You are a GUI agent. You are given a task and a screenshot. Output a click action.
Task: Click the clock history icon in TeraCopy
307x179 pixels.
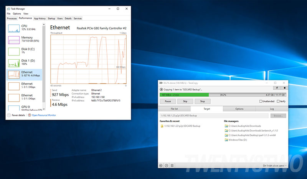(167, 166)
